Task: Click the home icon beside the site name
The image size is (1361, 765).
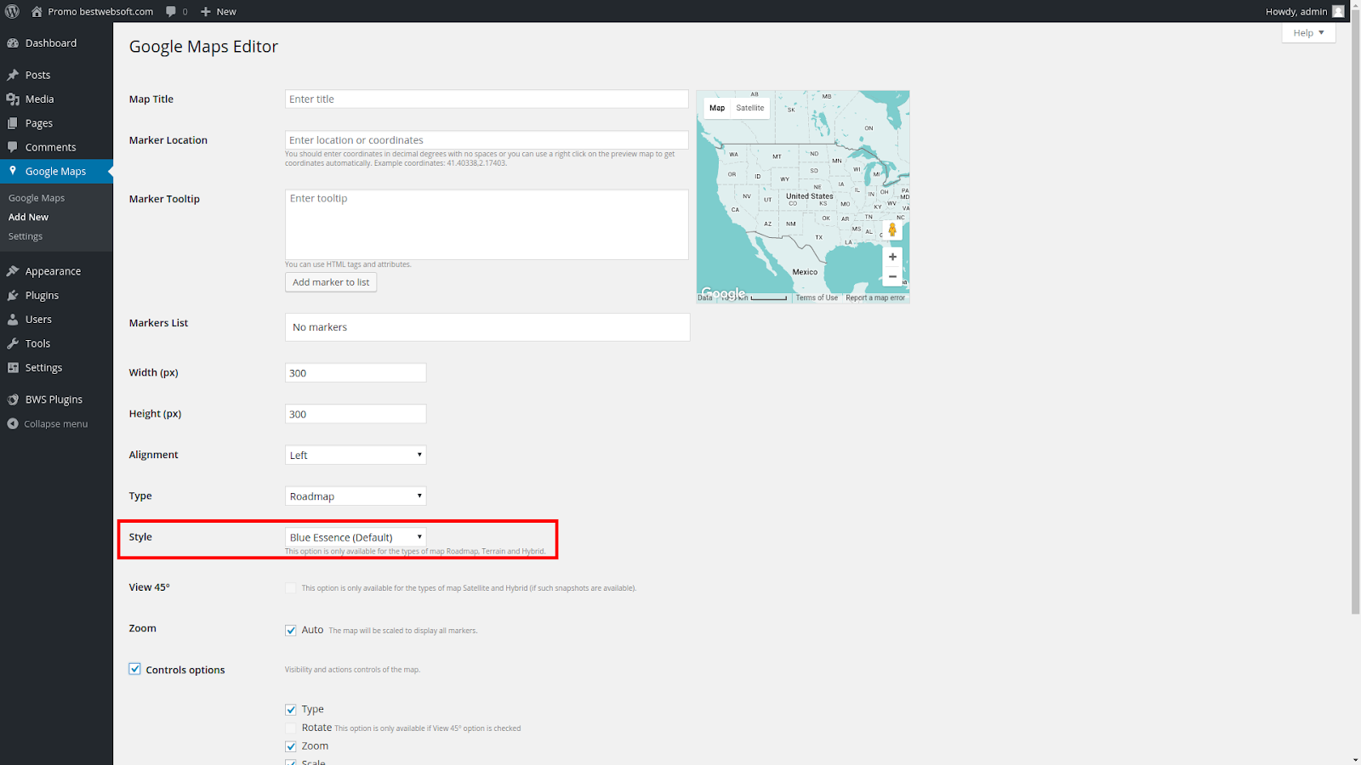Action: (37, 11)
